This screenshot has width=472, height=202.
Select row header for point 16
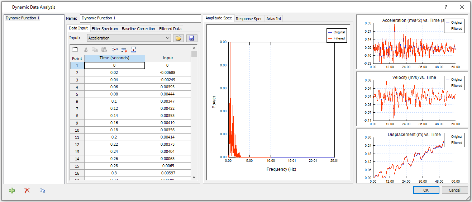coord(77,173)
